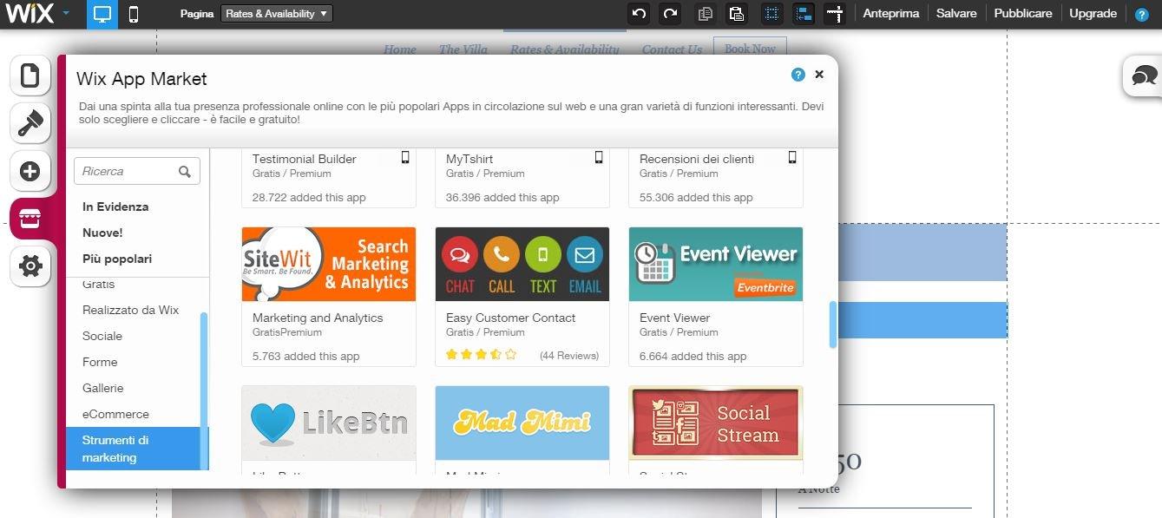Click the Ricerca search field
Screen dimensions: 1162x518
click(128, 172)
